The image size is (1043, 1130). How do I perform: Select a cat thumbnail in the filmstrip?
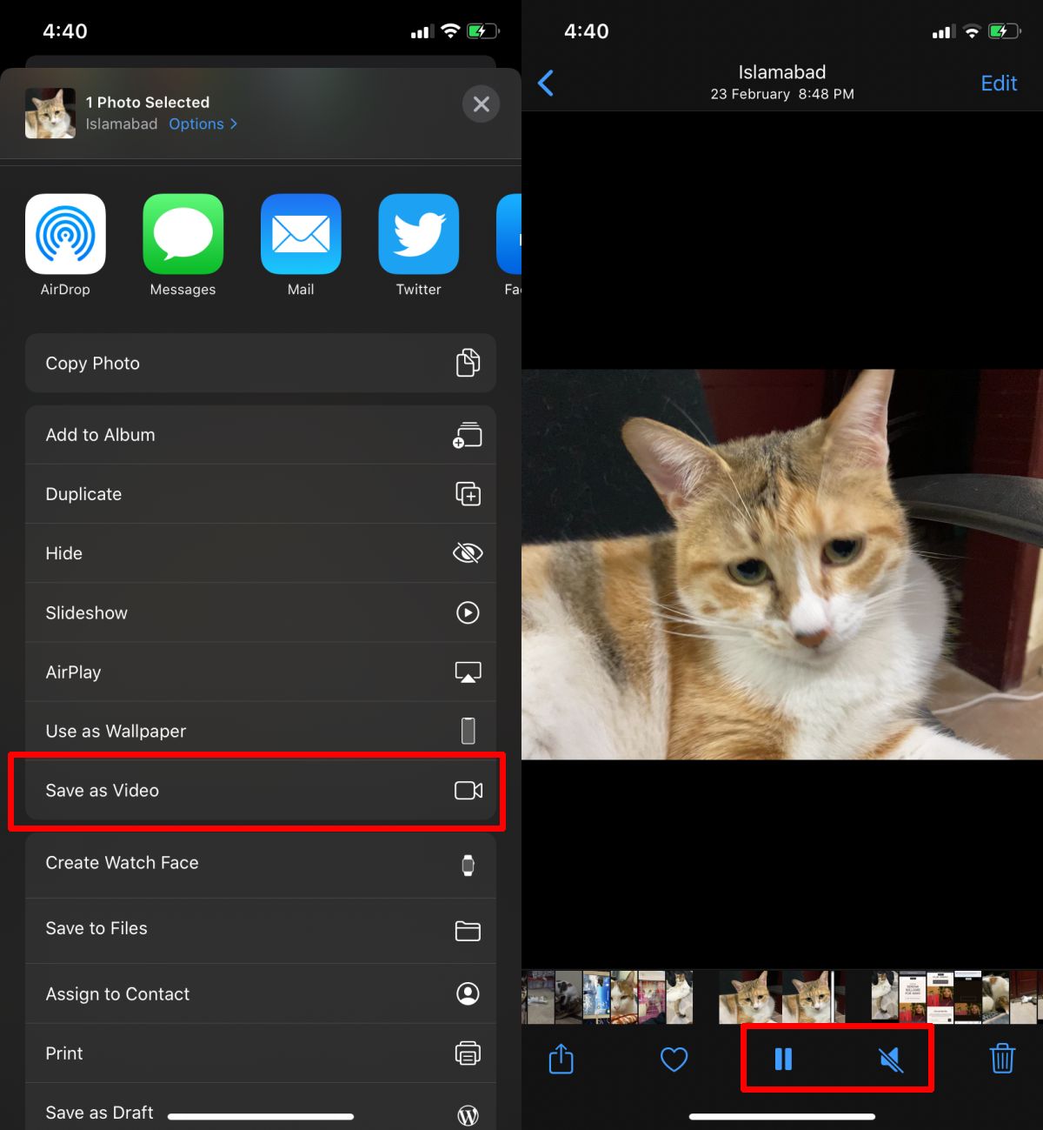pos(747,997)
